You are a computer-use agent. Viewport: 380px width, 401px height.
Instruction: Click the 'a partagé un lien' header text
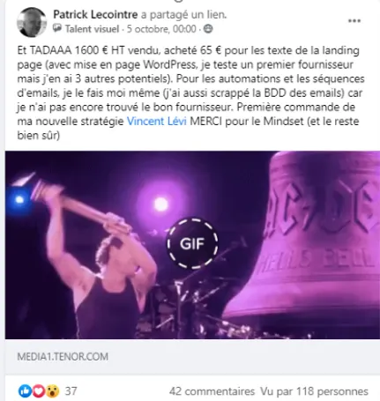click(x=184, y=14)
